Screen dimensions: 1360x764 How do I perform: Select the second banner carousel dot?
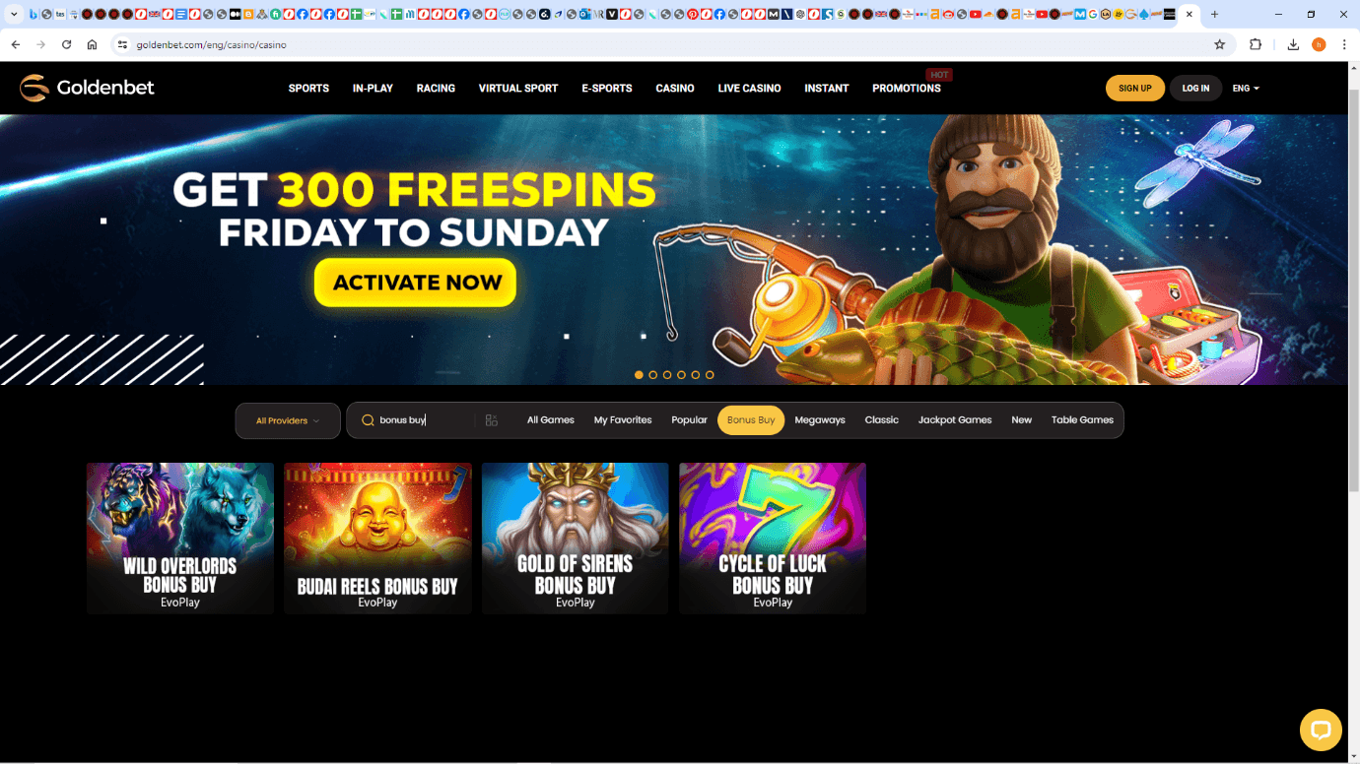point(652,375)
